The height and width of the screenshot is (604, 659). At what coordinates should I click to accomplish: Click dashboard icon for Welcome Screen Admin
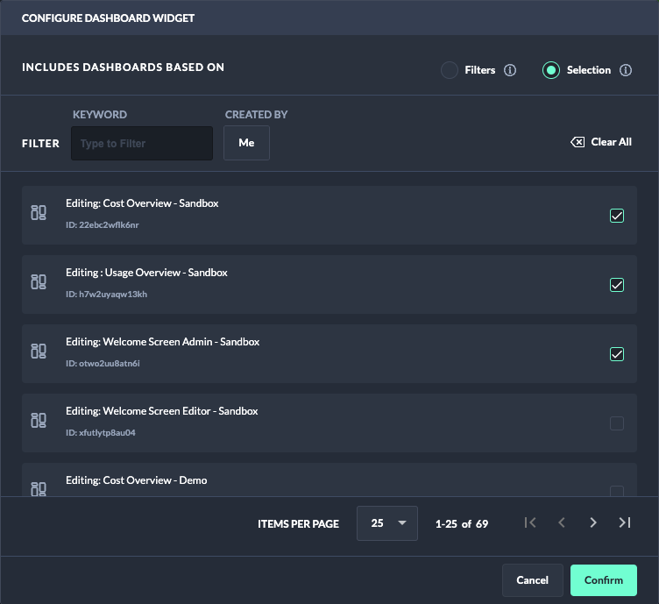tap(39, 352)
